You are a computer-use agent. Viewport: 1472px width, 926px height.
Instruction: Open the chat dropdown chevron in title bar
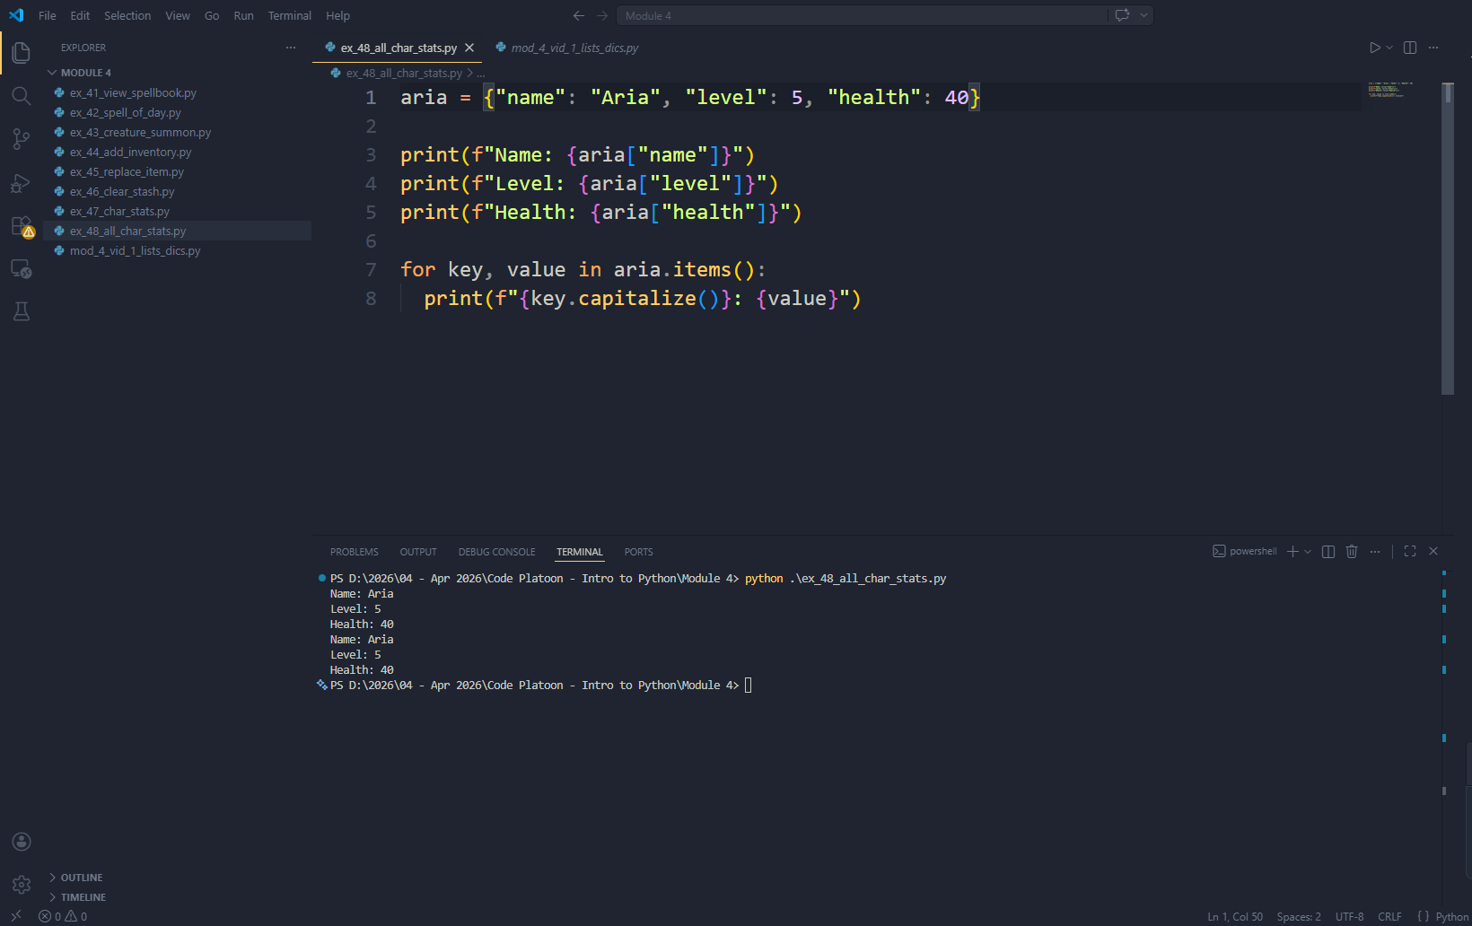[1143, 15]
